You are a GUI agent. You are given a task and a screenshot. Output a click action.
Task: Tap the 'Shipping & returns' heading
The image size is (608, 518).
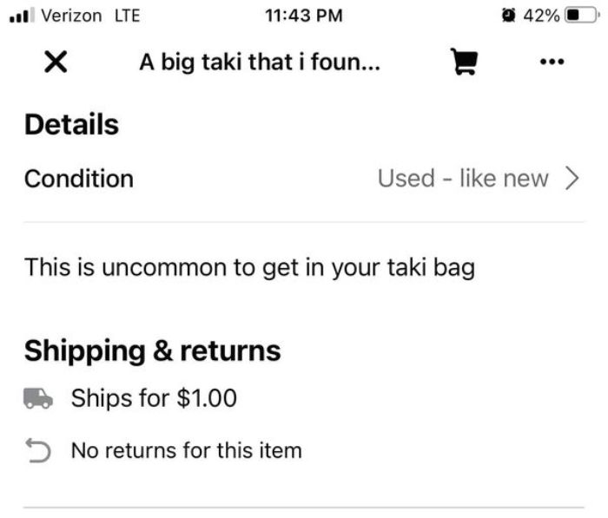152,351
